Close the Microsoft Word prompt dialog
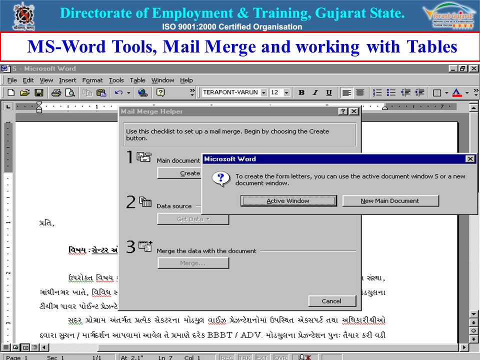 [470, 158]
